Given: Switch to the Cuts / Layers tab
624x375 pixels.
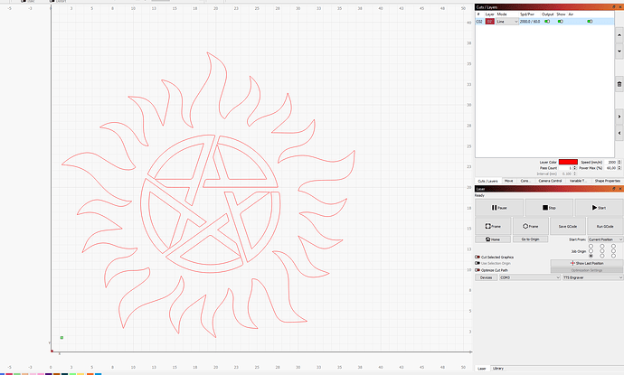Looking at the screenshot, I should point(488,181).
